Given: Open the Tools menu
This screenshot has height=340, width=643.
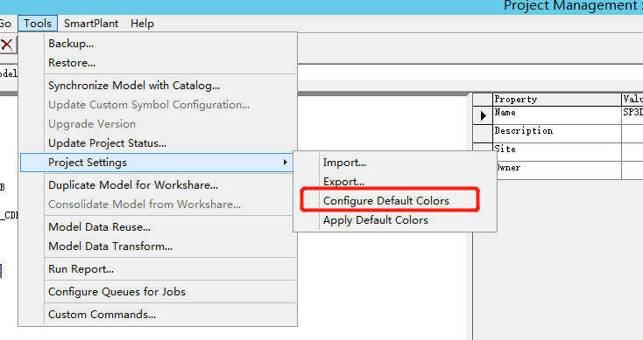Looking at the screenshot, I should (38, 24).
